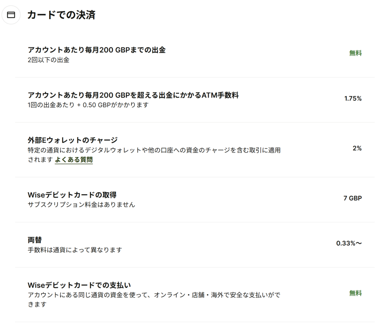Click 無料 in the デビットカードでの支払い row

point(355,293)
